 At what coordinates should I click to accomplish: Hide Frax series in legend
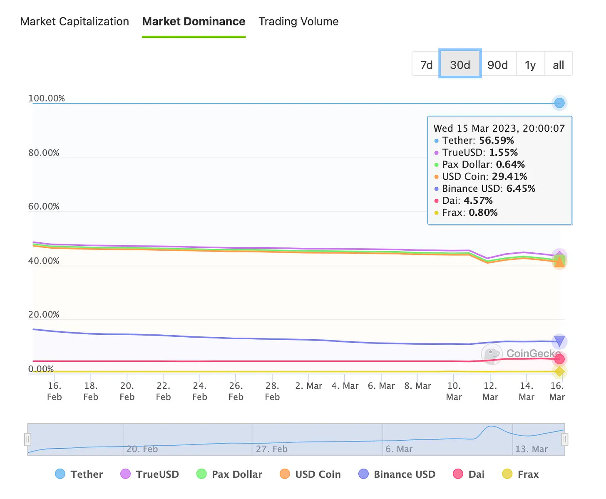tap(520, 474)
